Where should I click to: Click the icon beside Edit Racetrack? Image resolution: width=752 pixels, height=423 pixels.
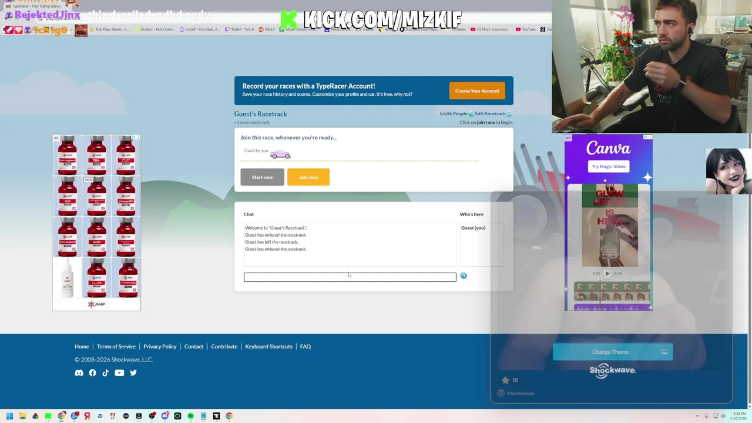[509, 114]
